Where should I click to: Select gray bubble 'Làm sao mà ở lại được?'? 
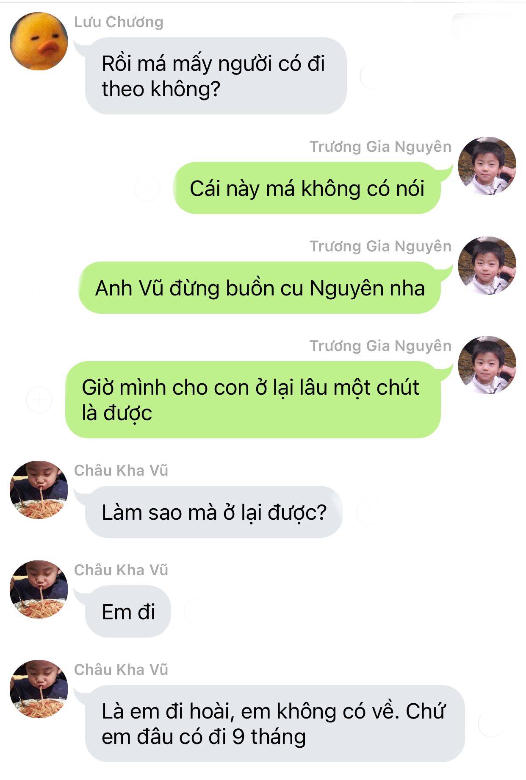point(214,512)
